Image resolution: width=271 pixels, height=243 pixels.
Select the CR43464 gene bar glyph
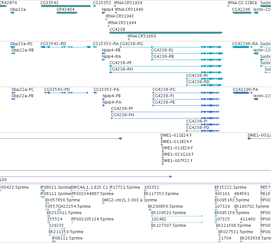[x=67, y=13]
